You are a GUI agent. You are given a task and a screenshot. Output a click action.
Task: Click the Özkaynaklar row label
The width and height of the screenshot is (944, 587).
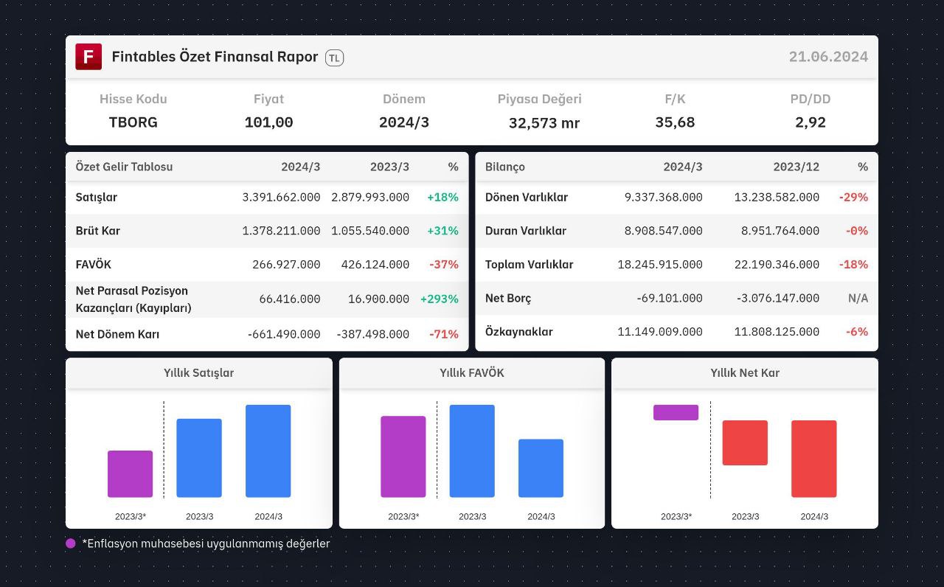[x=519, y=332]
